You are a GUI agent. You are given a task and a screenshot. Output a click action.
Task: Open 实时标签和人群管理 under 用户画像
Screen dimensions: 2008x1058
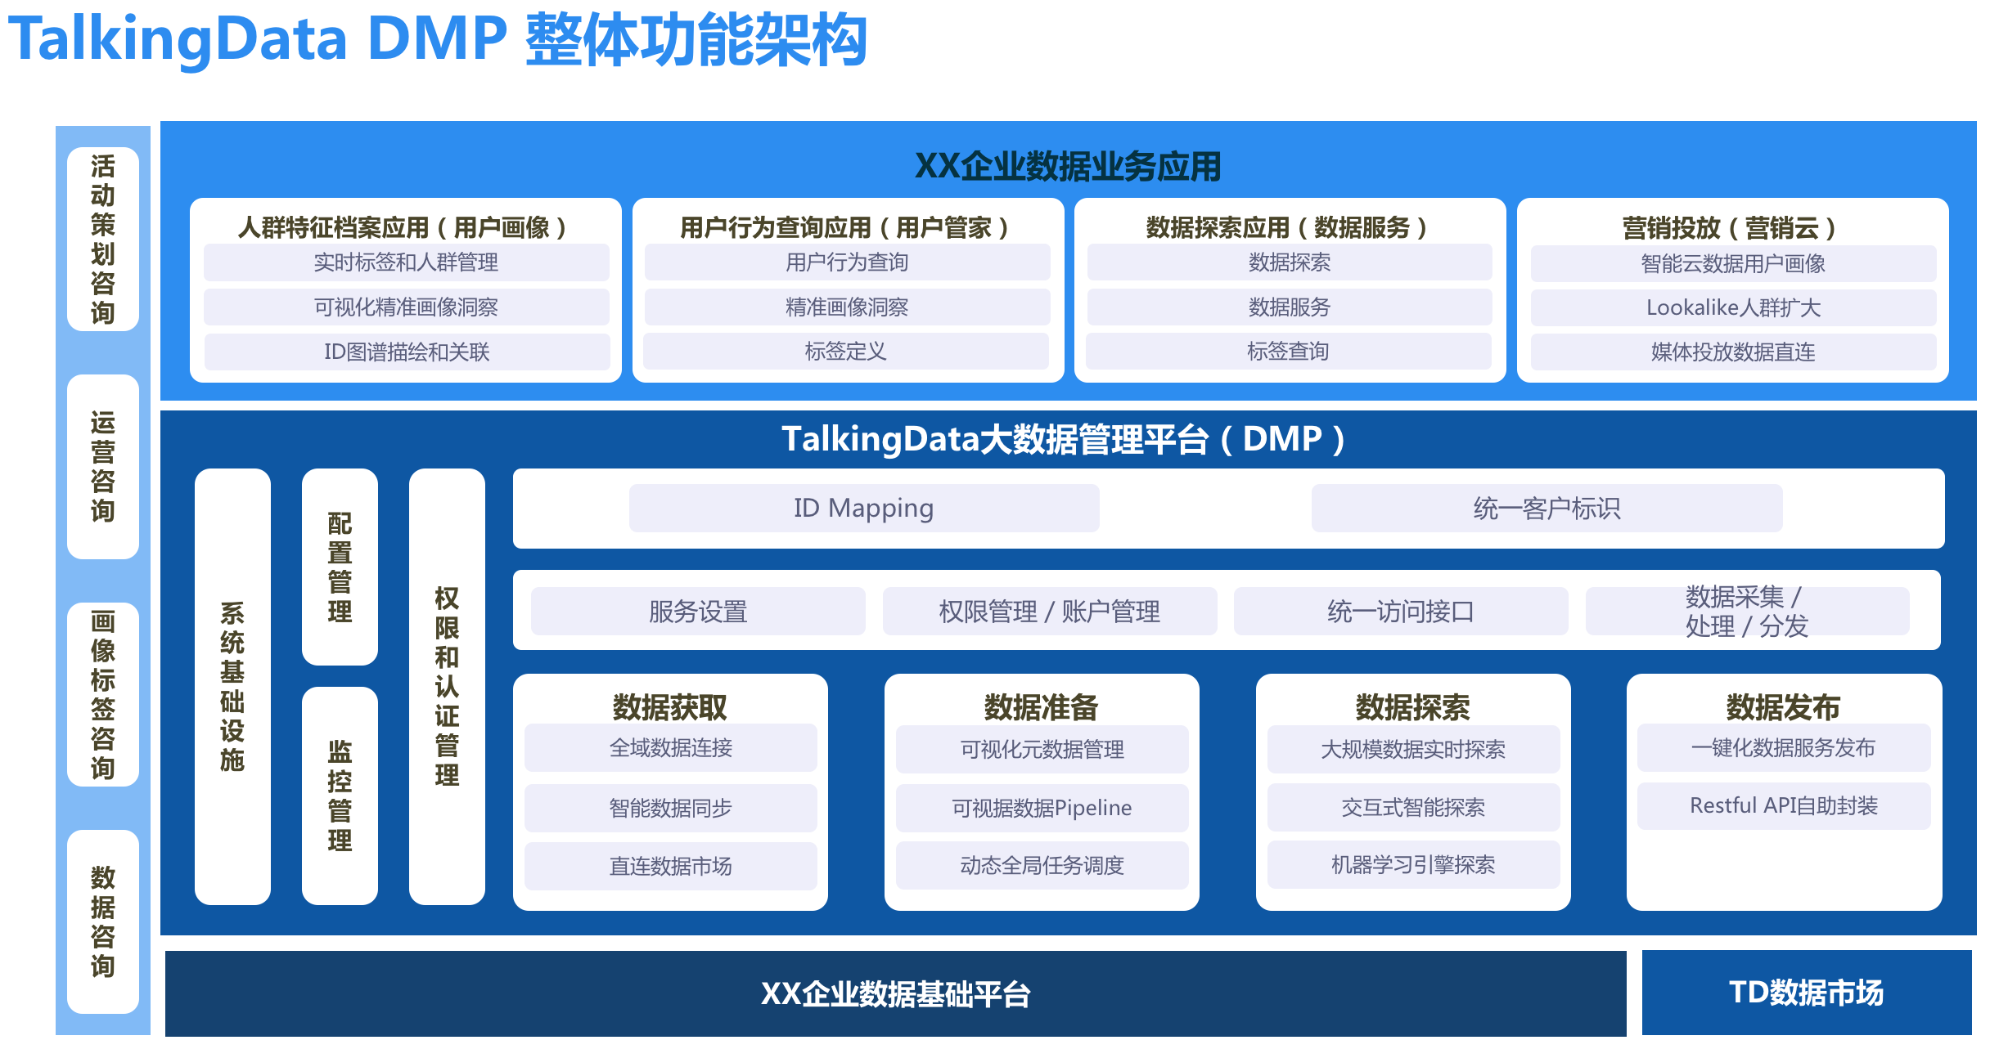(x=404, y=263)
